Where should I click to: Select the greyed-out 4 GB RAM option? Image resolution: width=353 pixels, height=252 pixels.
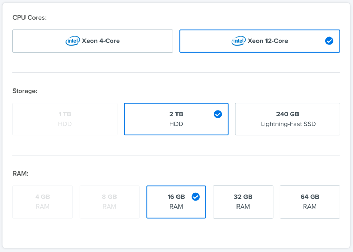coord(42,202)
